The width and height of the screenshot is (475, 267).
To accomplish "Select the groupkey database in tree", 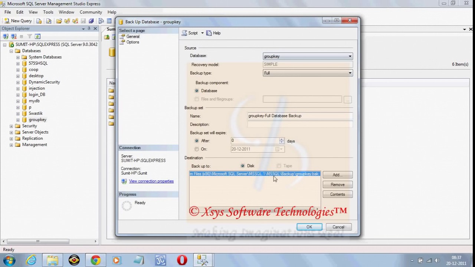I will coord(37,120).
